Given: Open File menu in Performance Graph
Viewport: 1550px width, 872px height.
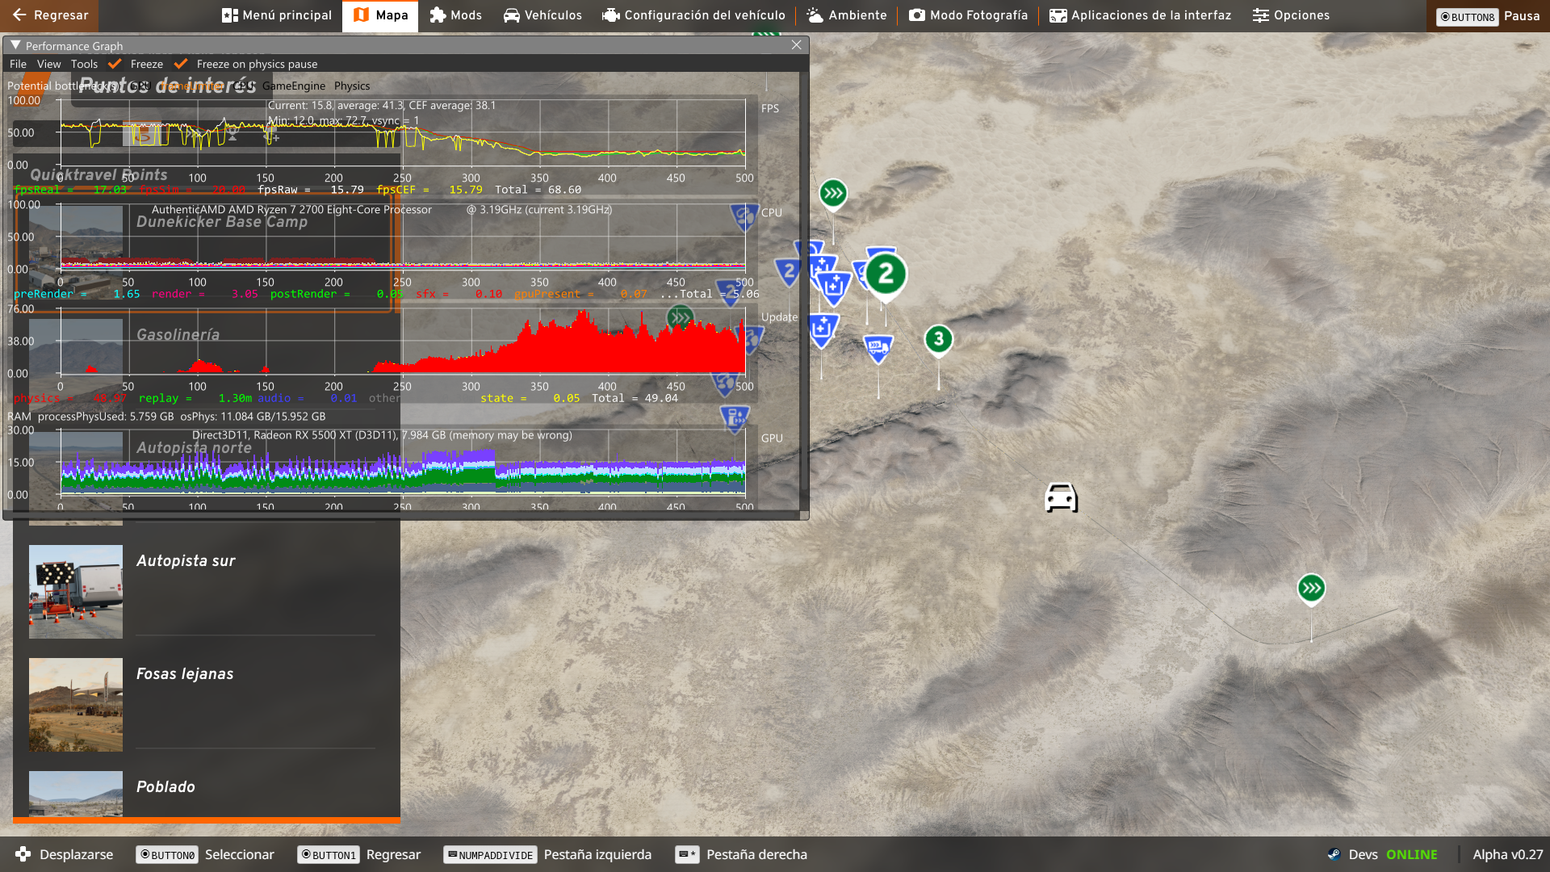Looking at the screenshot, I should click(18, 64).
